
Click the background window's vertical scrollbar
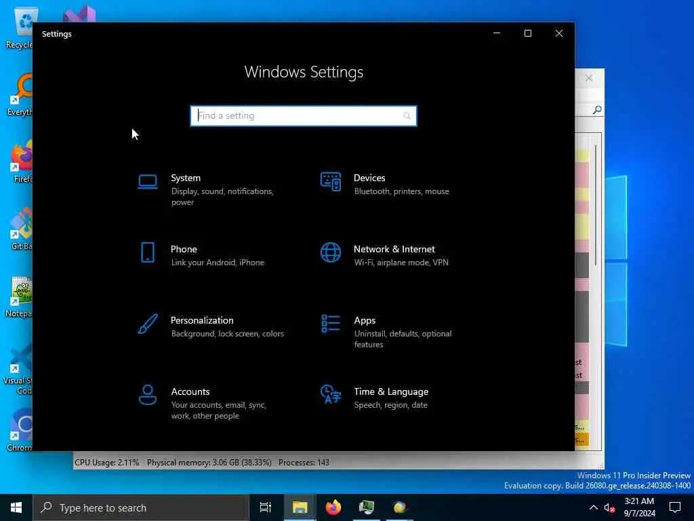click(595, 205)
